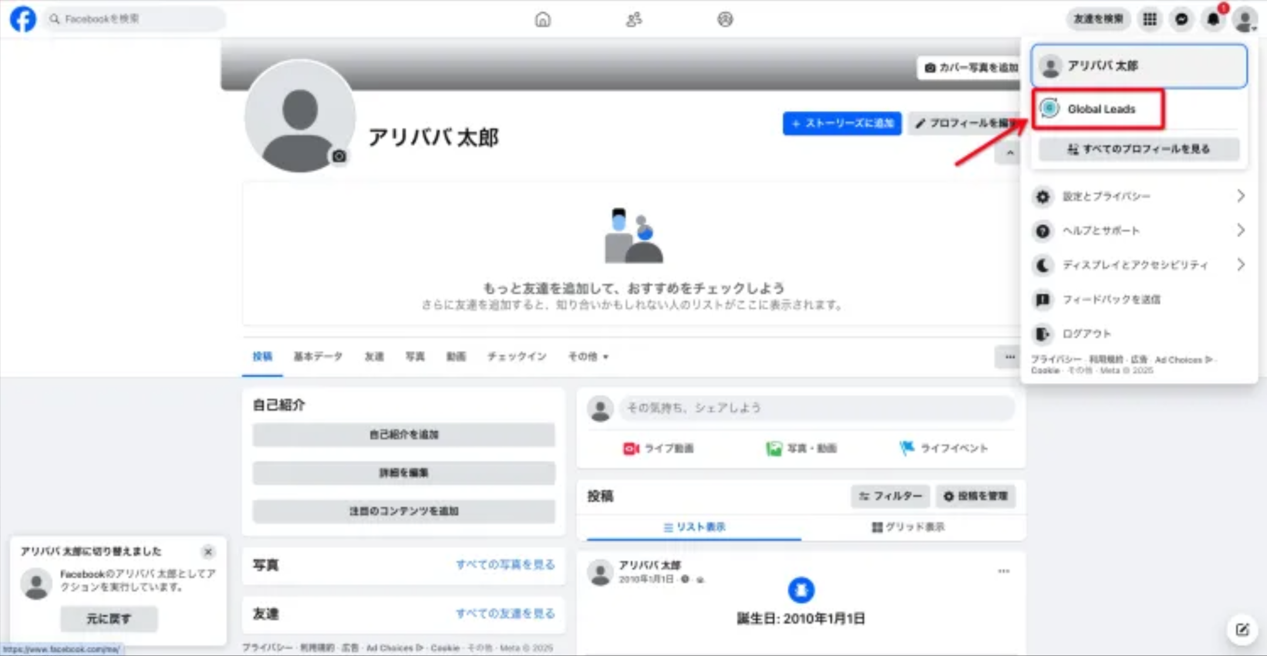
Task: Click the birthday badge icon in post
Action: [x=801, y=590]
